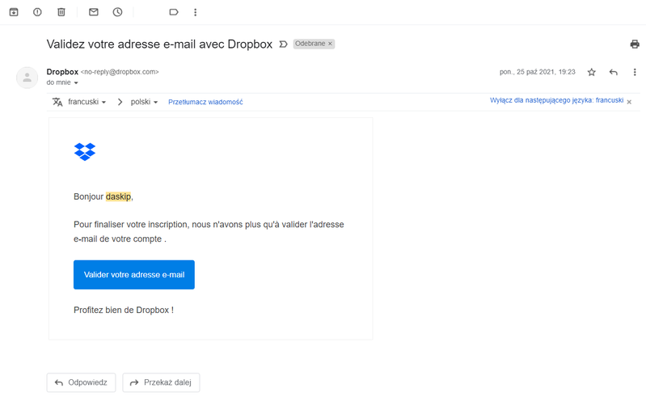The width and height of the screenshot is (646, 401).
Task: Click 'Przetłumacz wiadomość' link
Action: pos(205,102)
